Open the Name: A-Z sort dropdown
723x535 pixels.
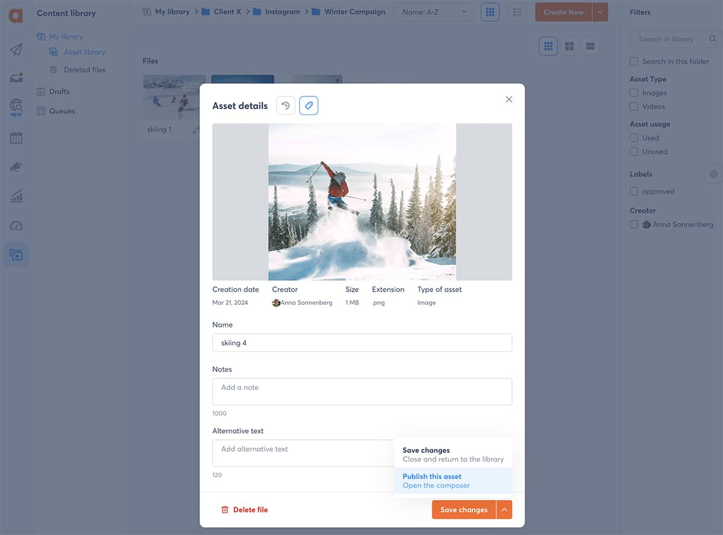(433, 12)
